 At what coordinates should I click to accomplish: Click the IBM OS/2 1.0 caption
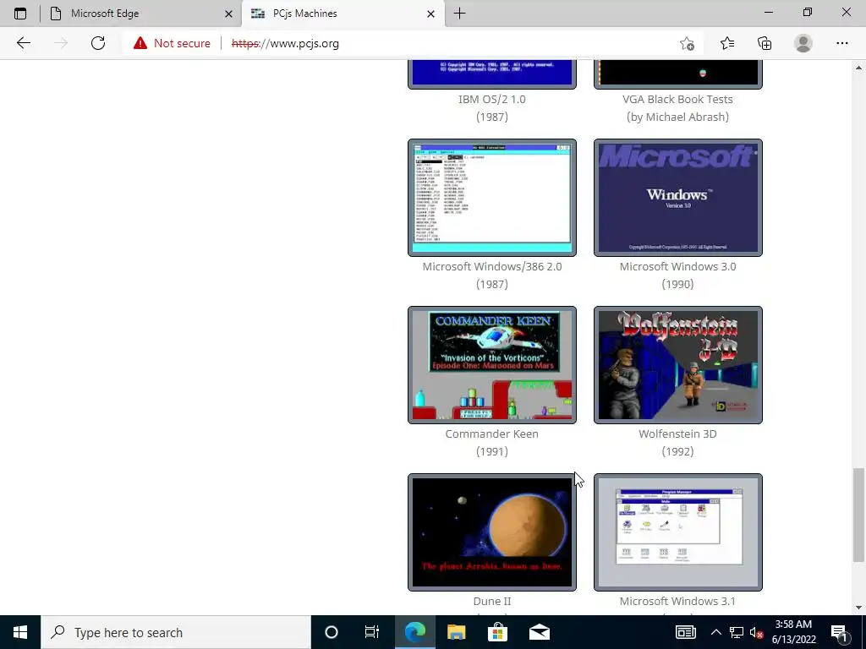492,100
